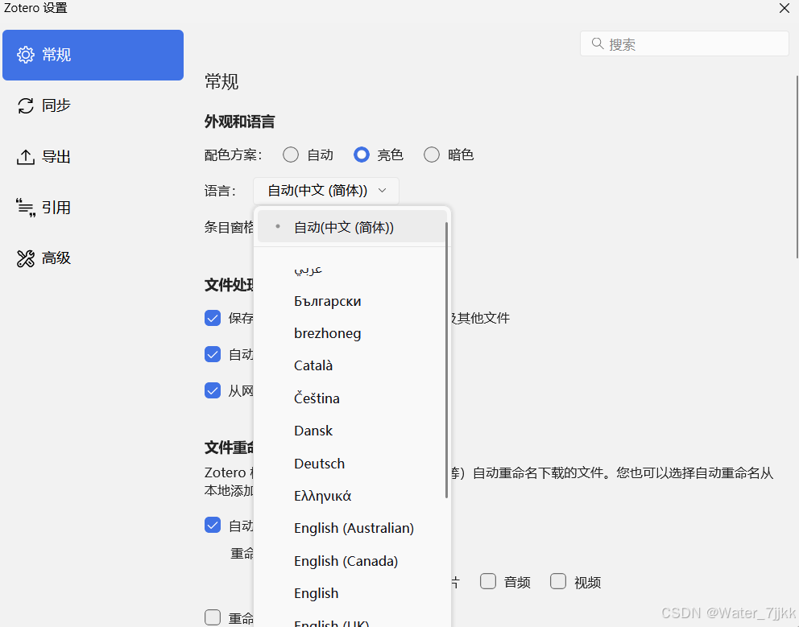Choose Deutsch from the language list

[x=352, y=464]
